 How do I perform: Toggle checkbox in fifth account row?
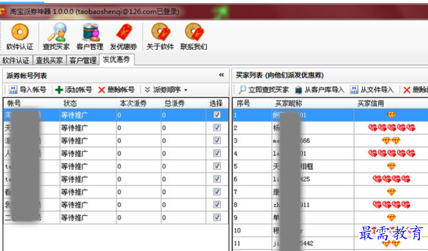click(x=217, y=166)
